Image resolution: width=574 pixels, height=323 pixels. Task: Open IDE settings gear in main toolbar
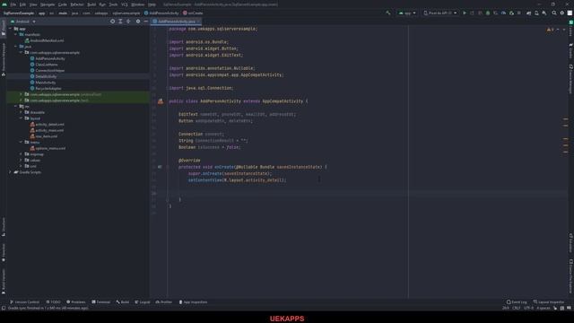562,13
